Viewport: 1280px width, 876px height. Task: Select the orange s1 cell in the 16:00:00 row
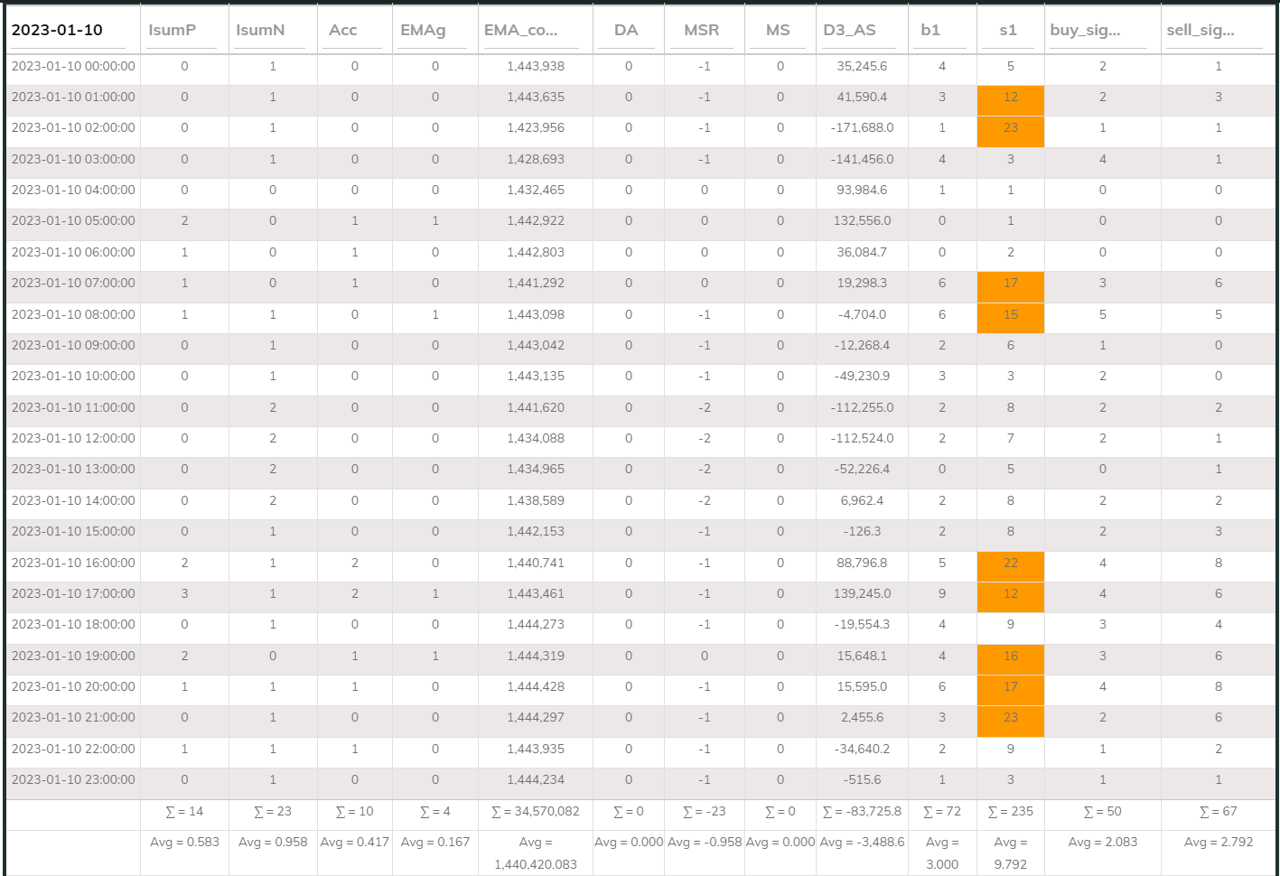point(1010,563)
